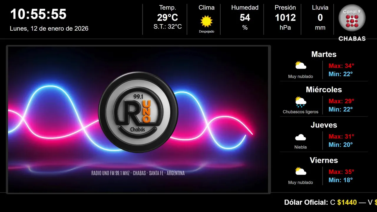
Task: Click the Radio Uno FM 99.1 MHz caption
Action: pos(138,173)
